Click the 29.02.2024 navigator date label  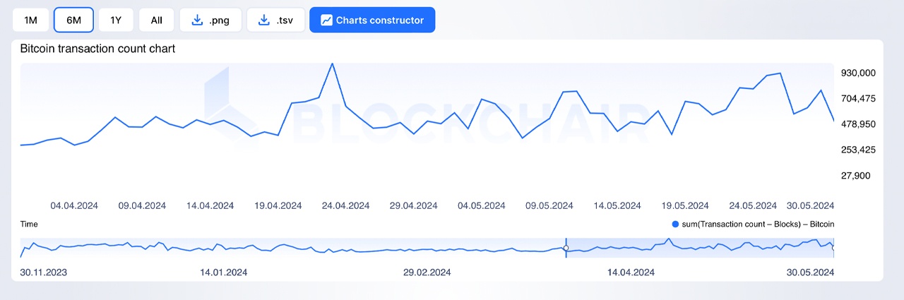pyautogui.click(x=427, y=272)
